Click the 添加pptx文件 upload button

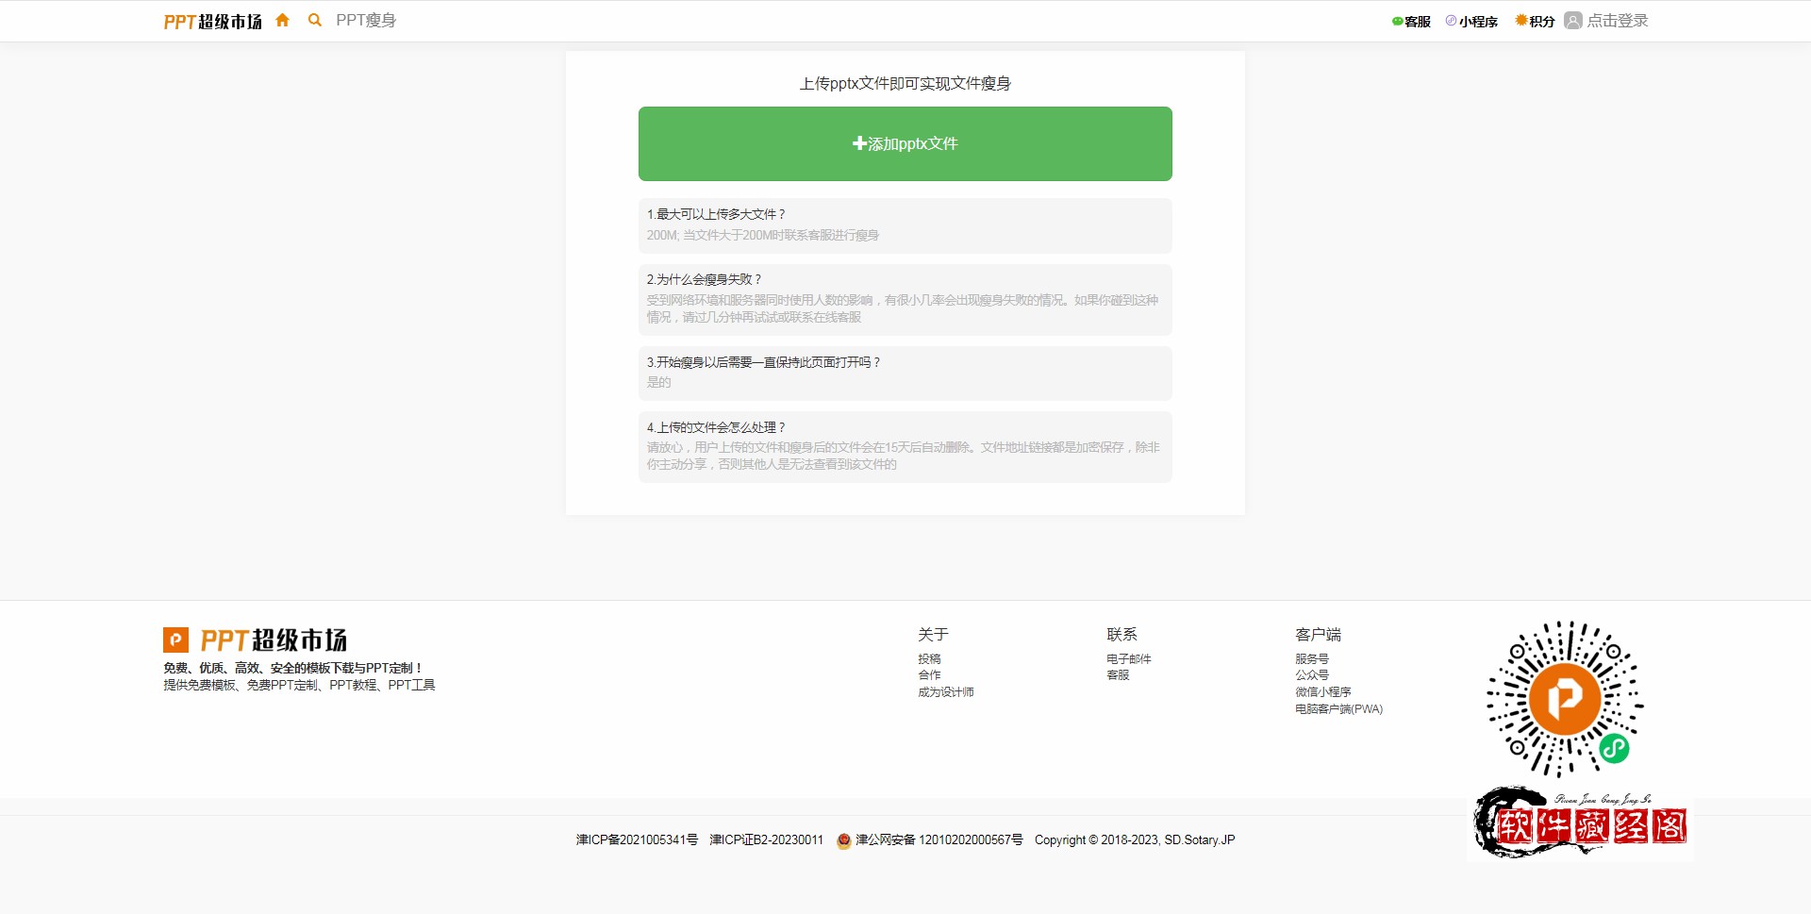905,143
